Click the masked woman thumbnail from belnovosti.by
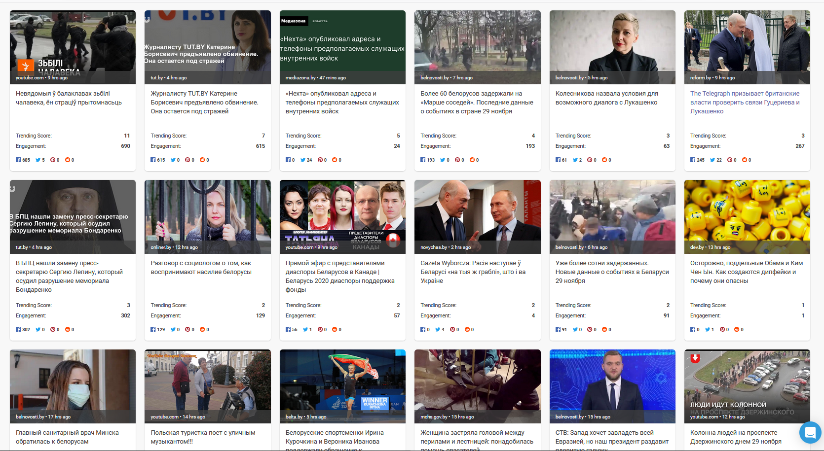Viewport: 824px width, 451px height. 73,382
